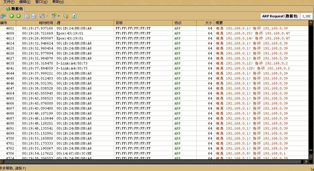Sort by the 概要 column header
This screenshot has width=314, height=171.
pos(261,23)
